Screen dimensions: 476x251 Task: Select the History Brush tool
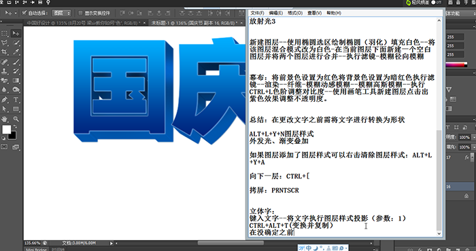click(x=16, y=71)
